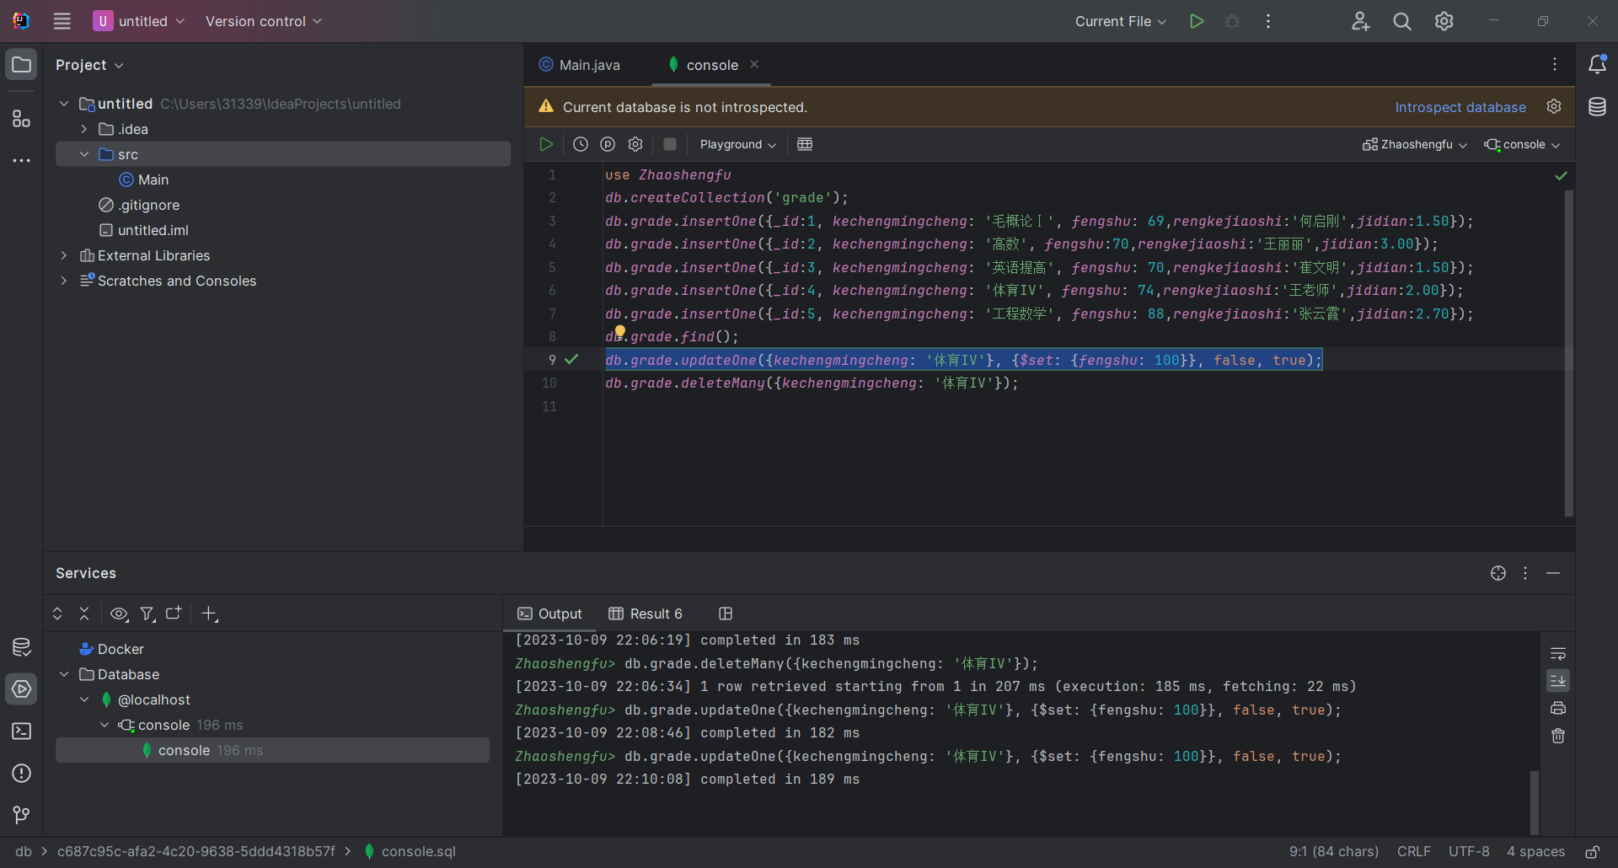Toggle scroll to end in output

[1558, 680]
